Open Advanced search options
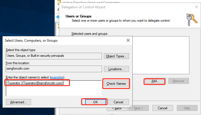Screen dimensions: 201x115 click(x=19, y=102)
